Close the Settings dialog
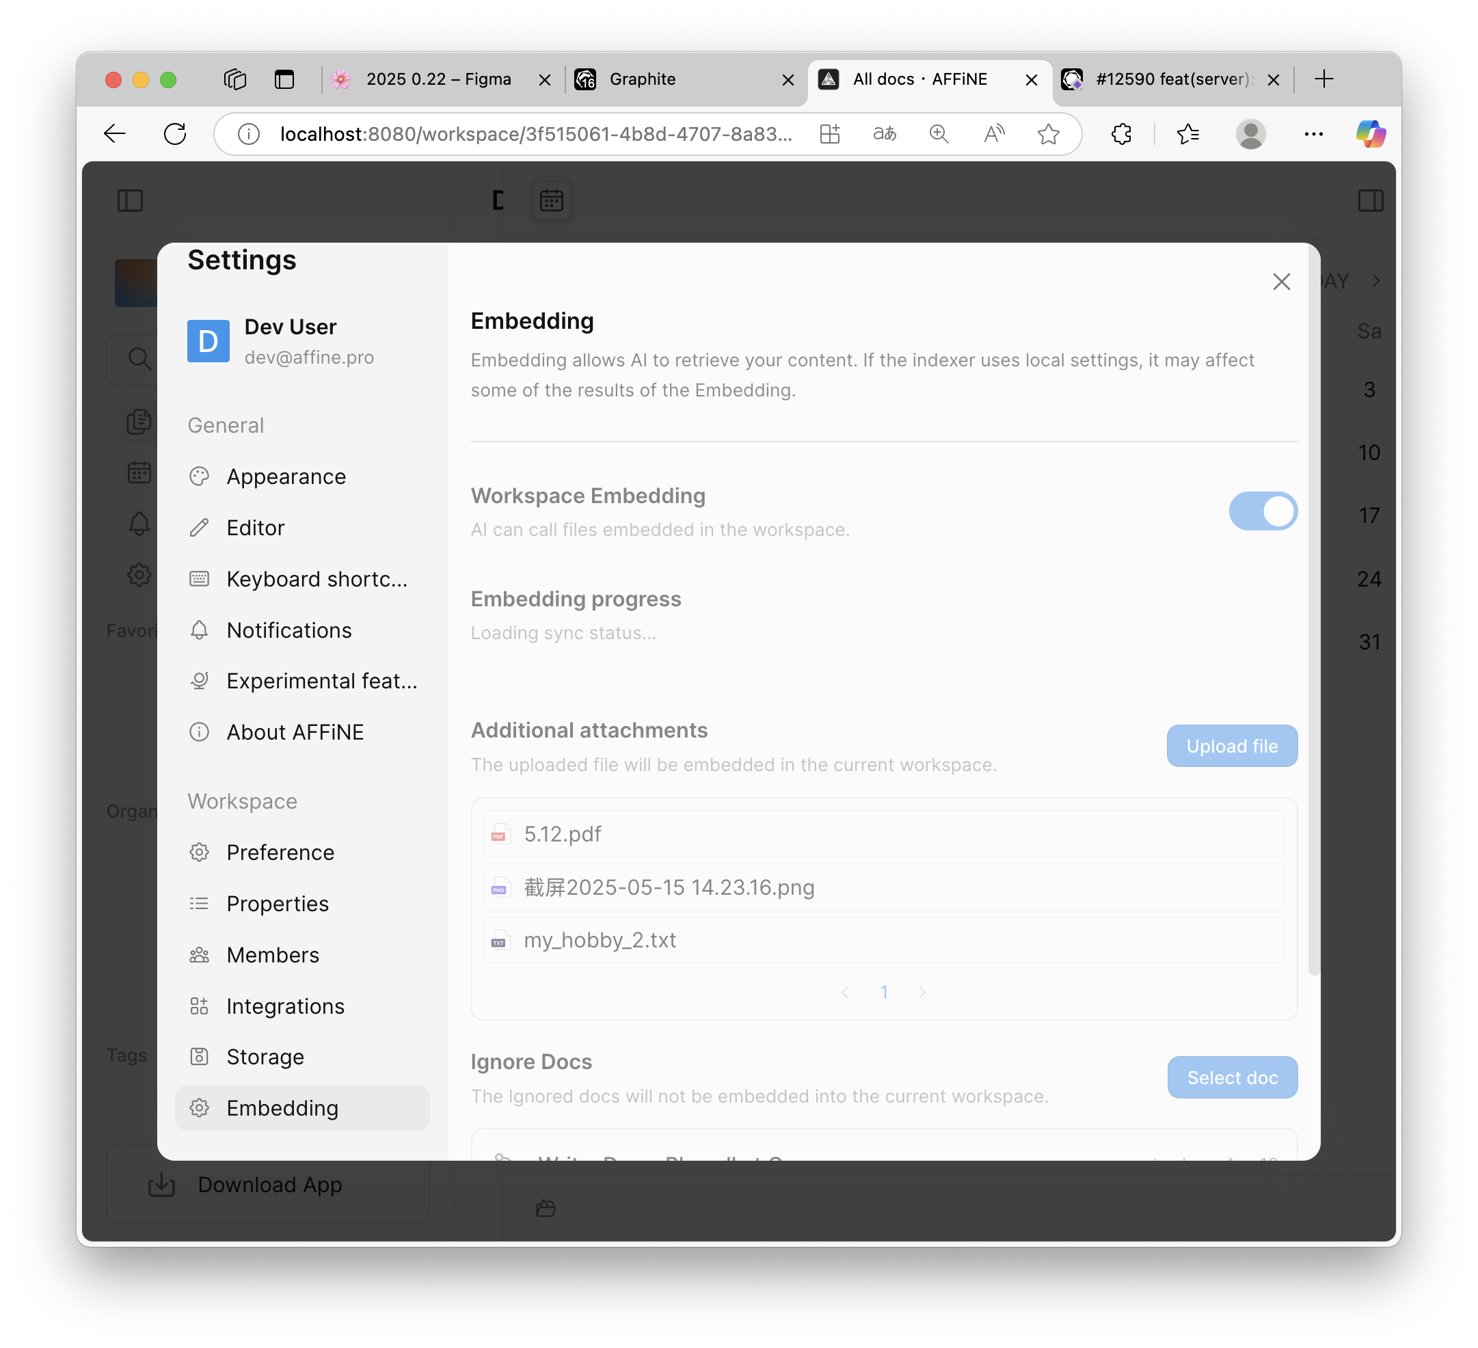This screenshot has width=1478, height=1348. coord(1281,282)
